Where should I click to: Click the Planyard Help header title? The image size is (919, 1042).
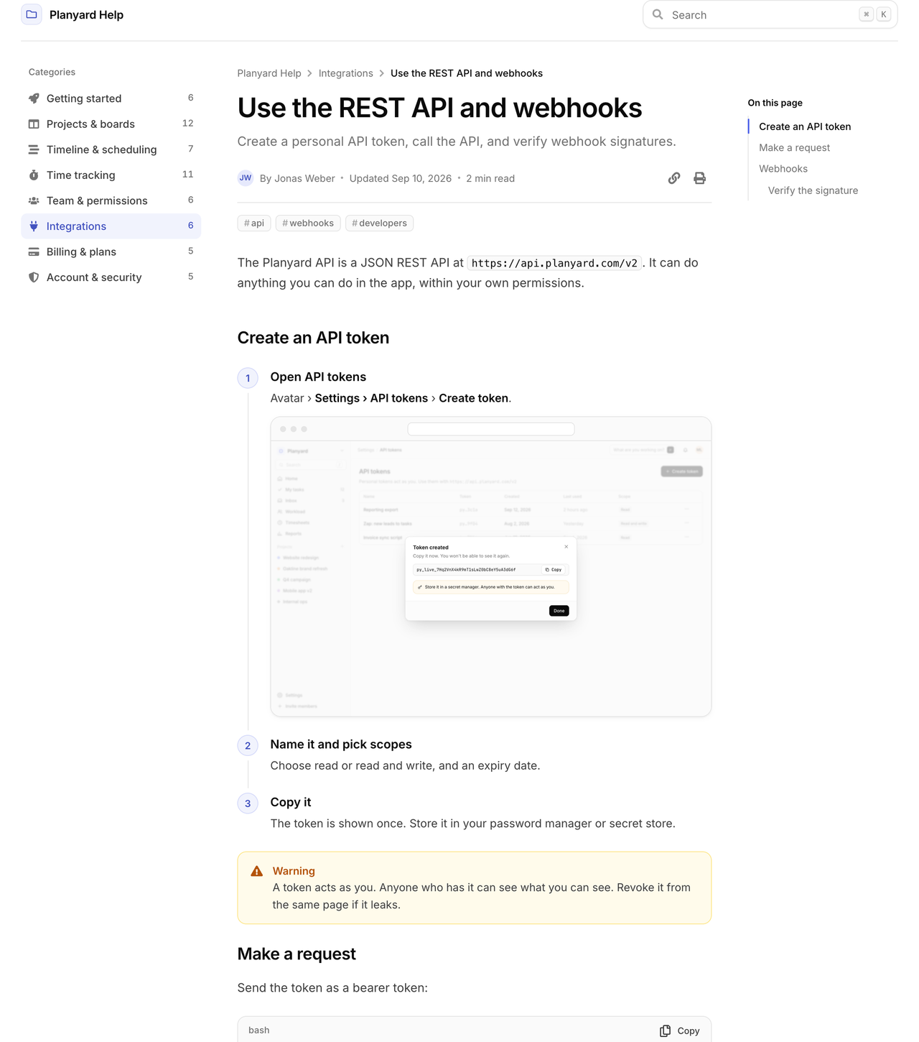pyautogui.click(x=86, y=14)
